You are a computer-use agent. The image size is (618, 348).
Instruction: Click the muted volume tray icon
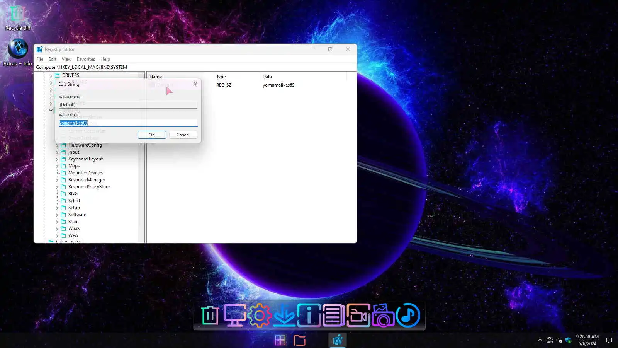559,340
